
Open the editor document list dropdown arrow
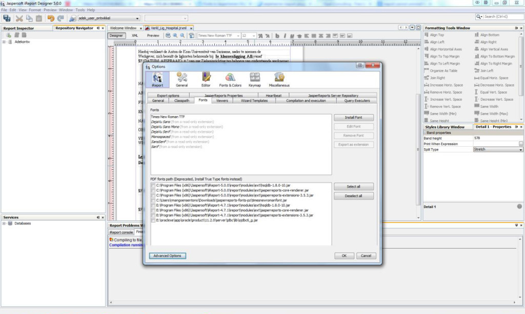(412, 28)
